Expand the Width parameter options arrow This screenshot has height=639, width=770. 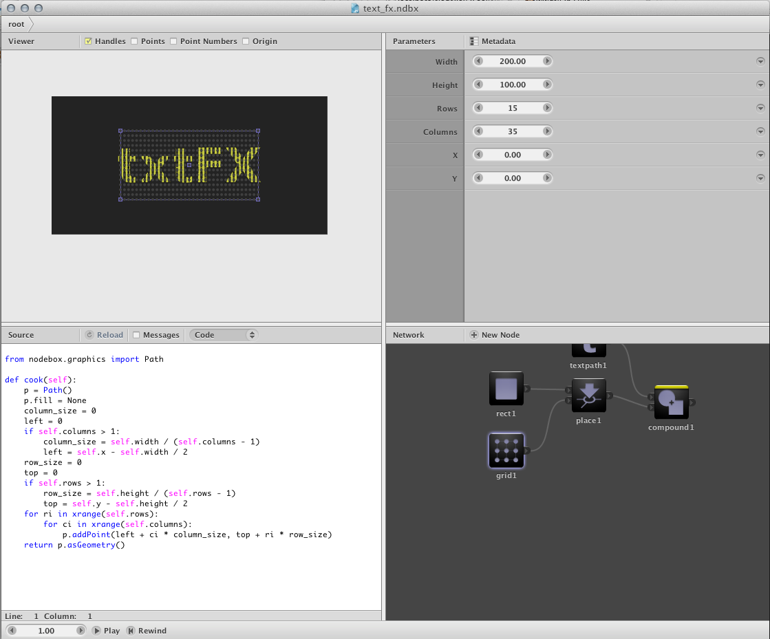click(x=760, y=61)
